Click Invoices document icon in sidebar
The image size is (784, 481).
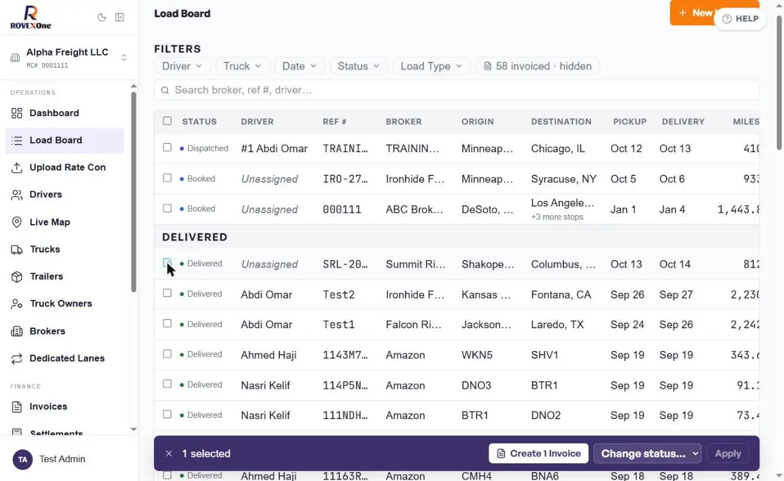pos(17,407)
